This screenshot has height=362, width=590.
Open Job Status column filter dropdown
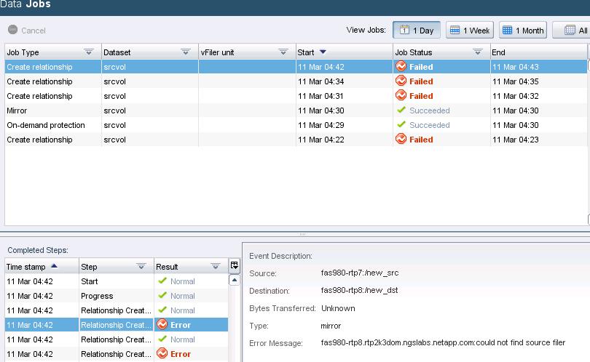click(478, 52)
